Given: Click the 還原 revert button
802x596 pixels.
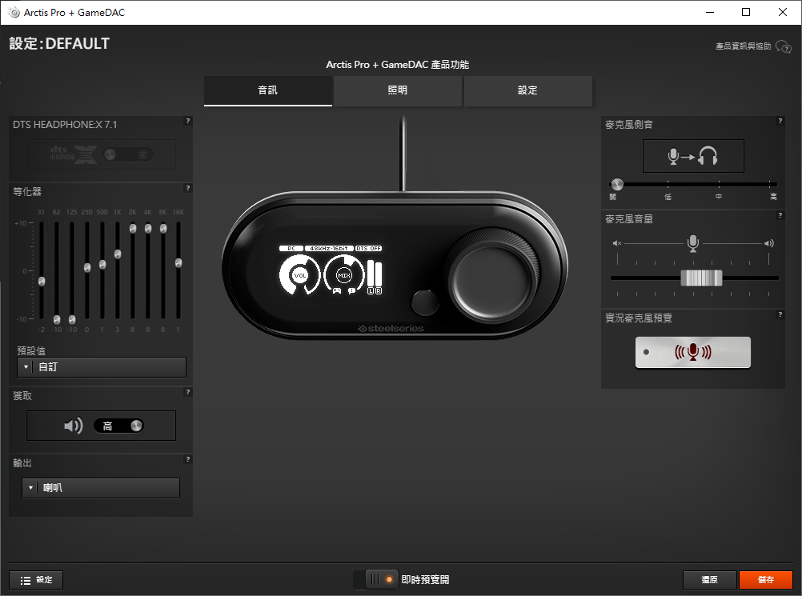Looking at the screenshot, I should click(x=709, y=580).
